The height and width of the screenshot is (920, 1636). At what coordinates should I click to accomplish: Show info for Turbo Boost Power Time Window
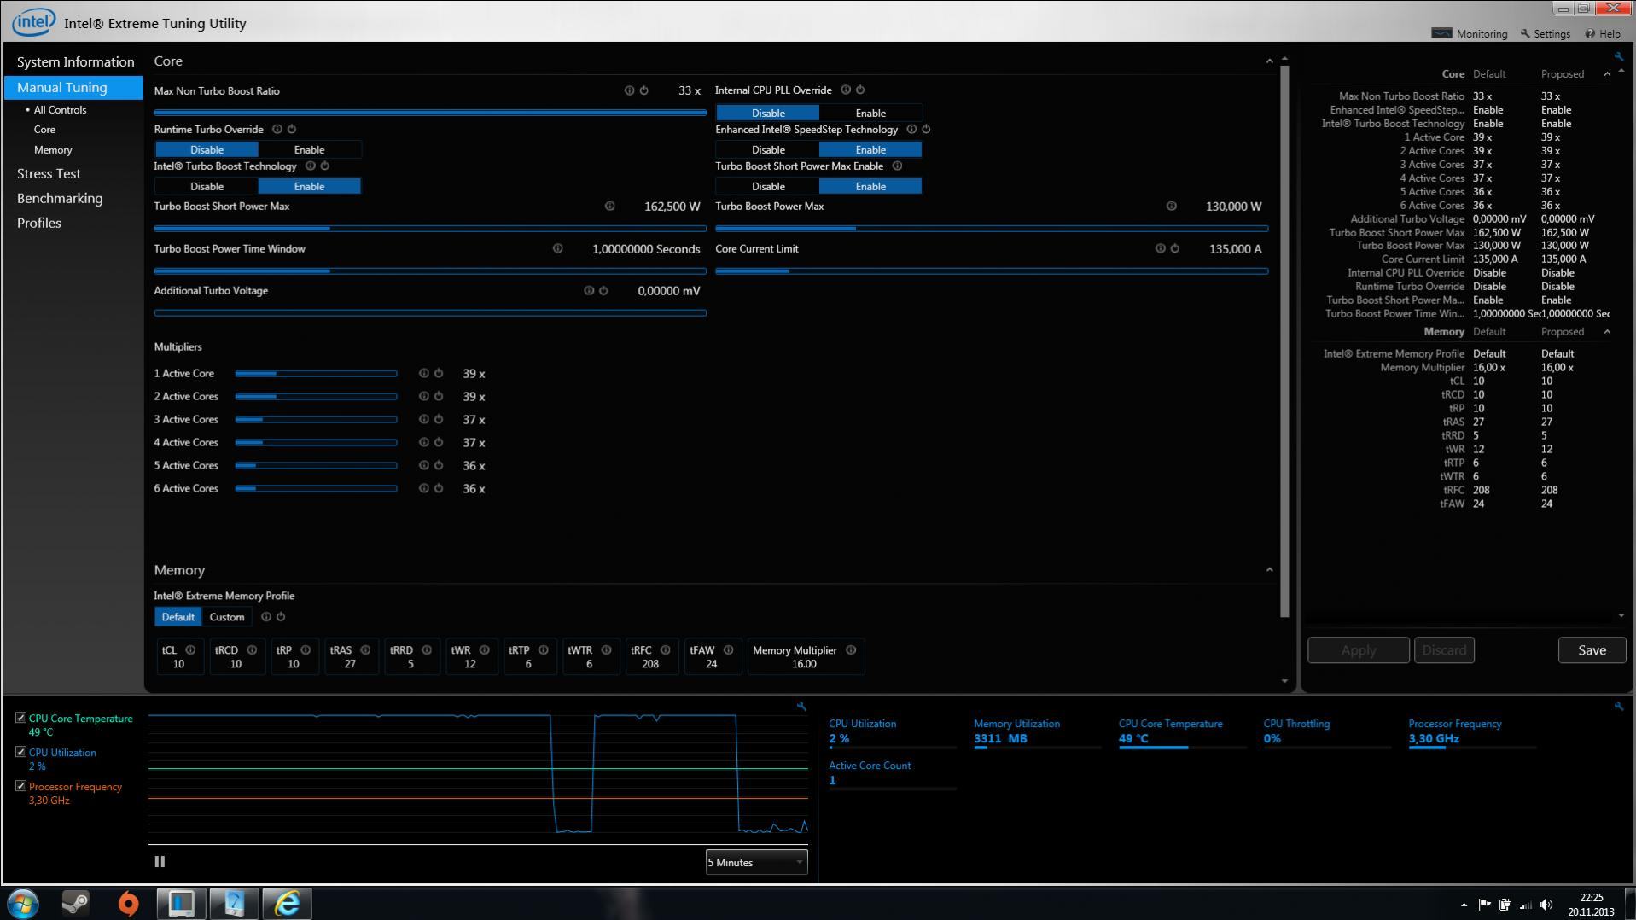click(x=557, y=249)
